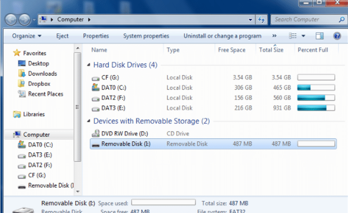Image resolution: width=348 pixels, height=213 pixels.
Task: Collapse the Hard Disk Drives group
Action: click(x=89, y=65)
